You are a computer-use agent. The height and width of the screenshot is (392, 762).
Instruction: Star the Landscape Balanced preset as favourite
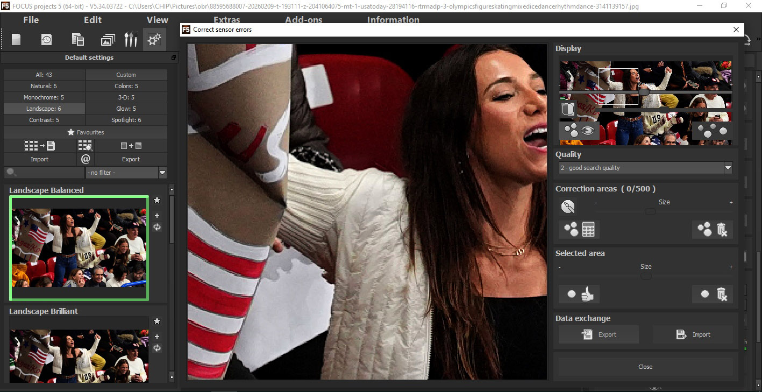click(157, 200)
